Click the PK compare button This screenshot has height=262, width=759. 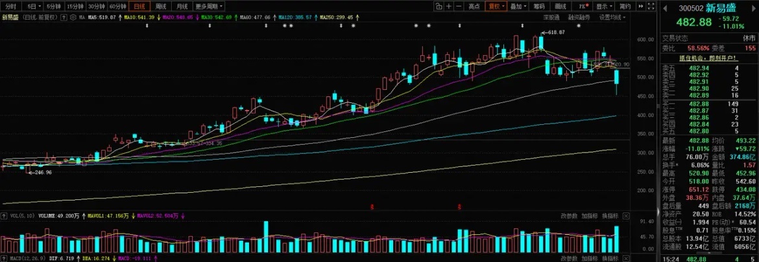click(583, 6)
